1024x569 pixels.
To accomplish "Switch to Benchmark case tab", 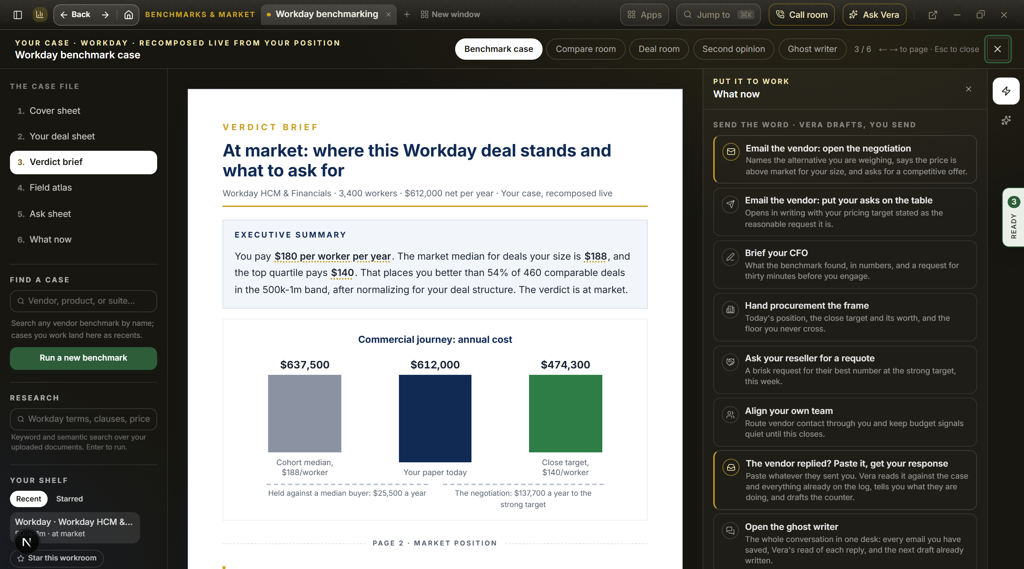I will point(498,49).
